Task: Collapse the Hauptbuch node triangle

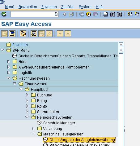Action: tap(21, 89)
